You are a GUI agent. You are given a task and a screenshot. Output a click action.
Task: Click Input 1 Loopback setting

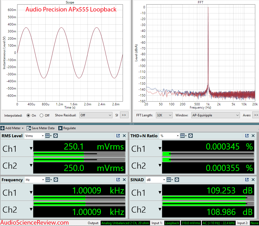point(172,223)
